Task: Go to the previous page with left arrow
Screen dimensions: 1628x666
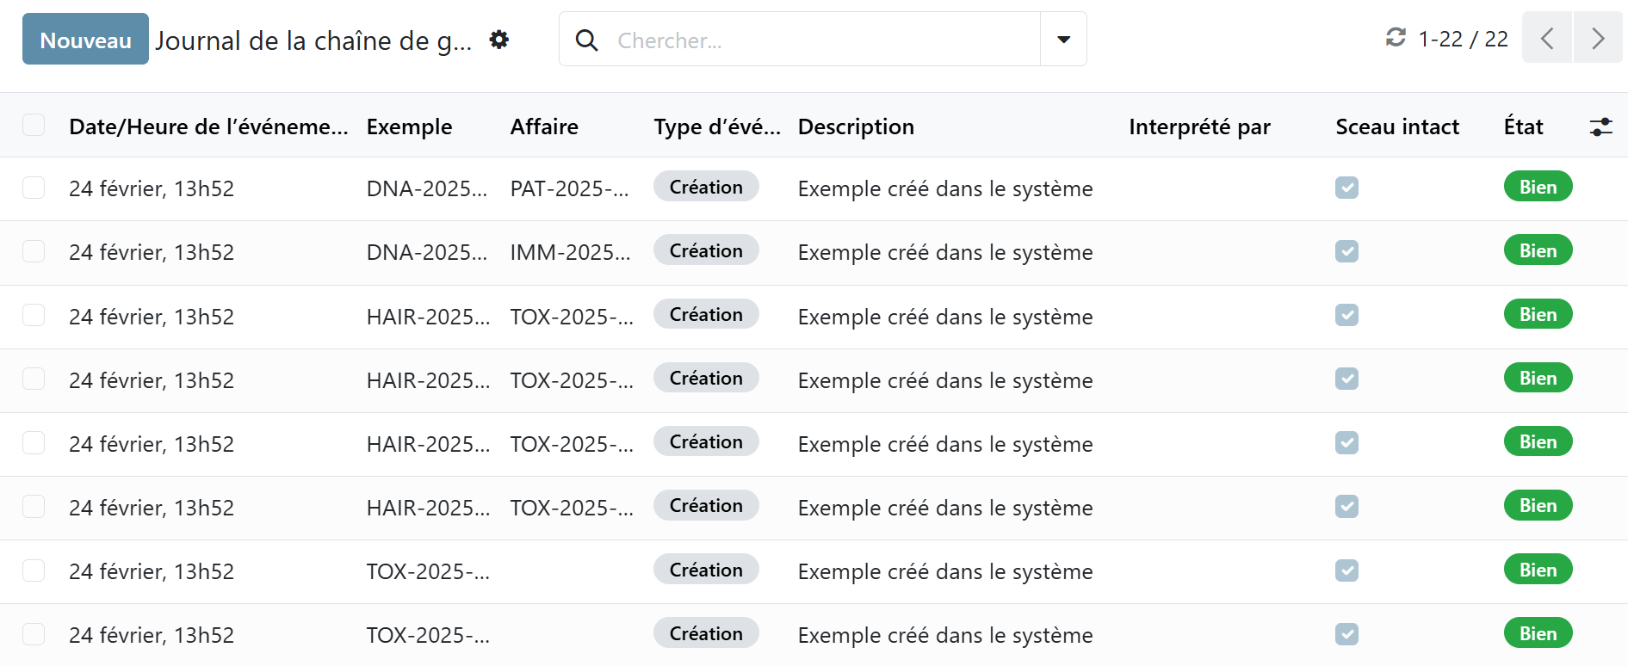Action: (1547, 39)
